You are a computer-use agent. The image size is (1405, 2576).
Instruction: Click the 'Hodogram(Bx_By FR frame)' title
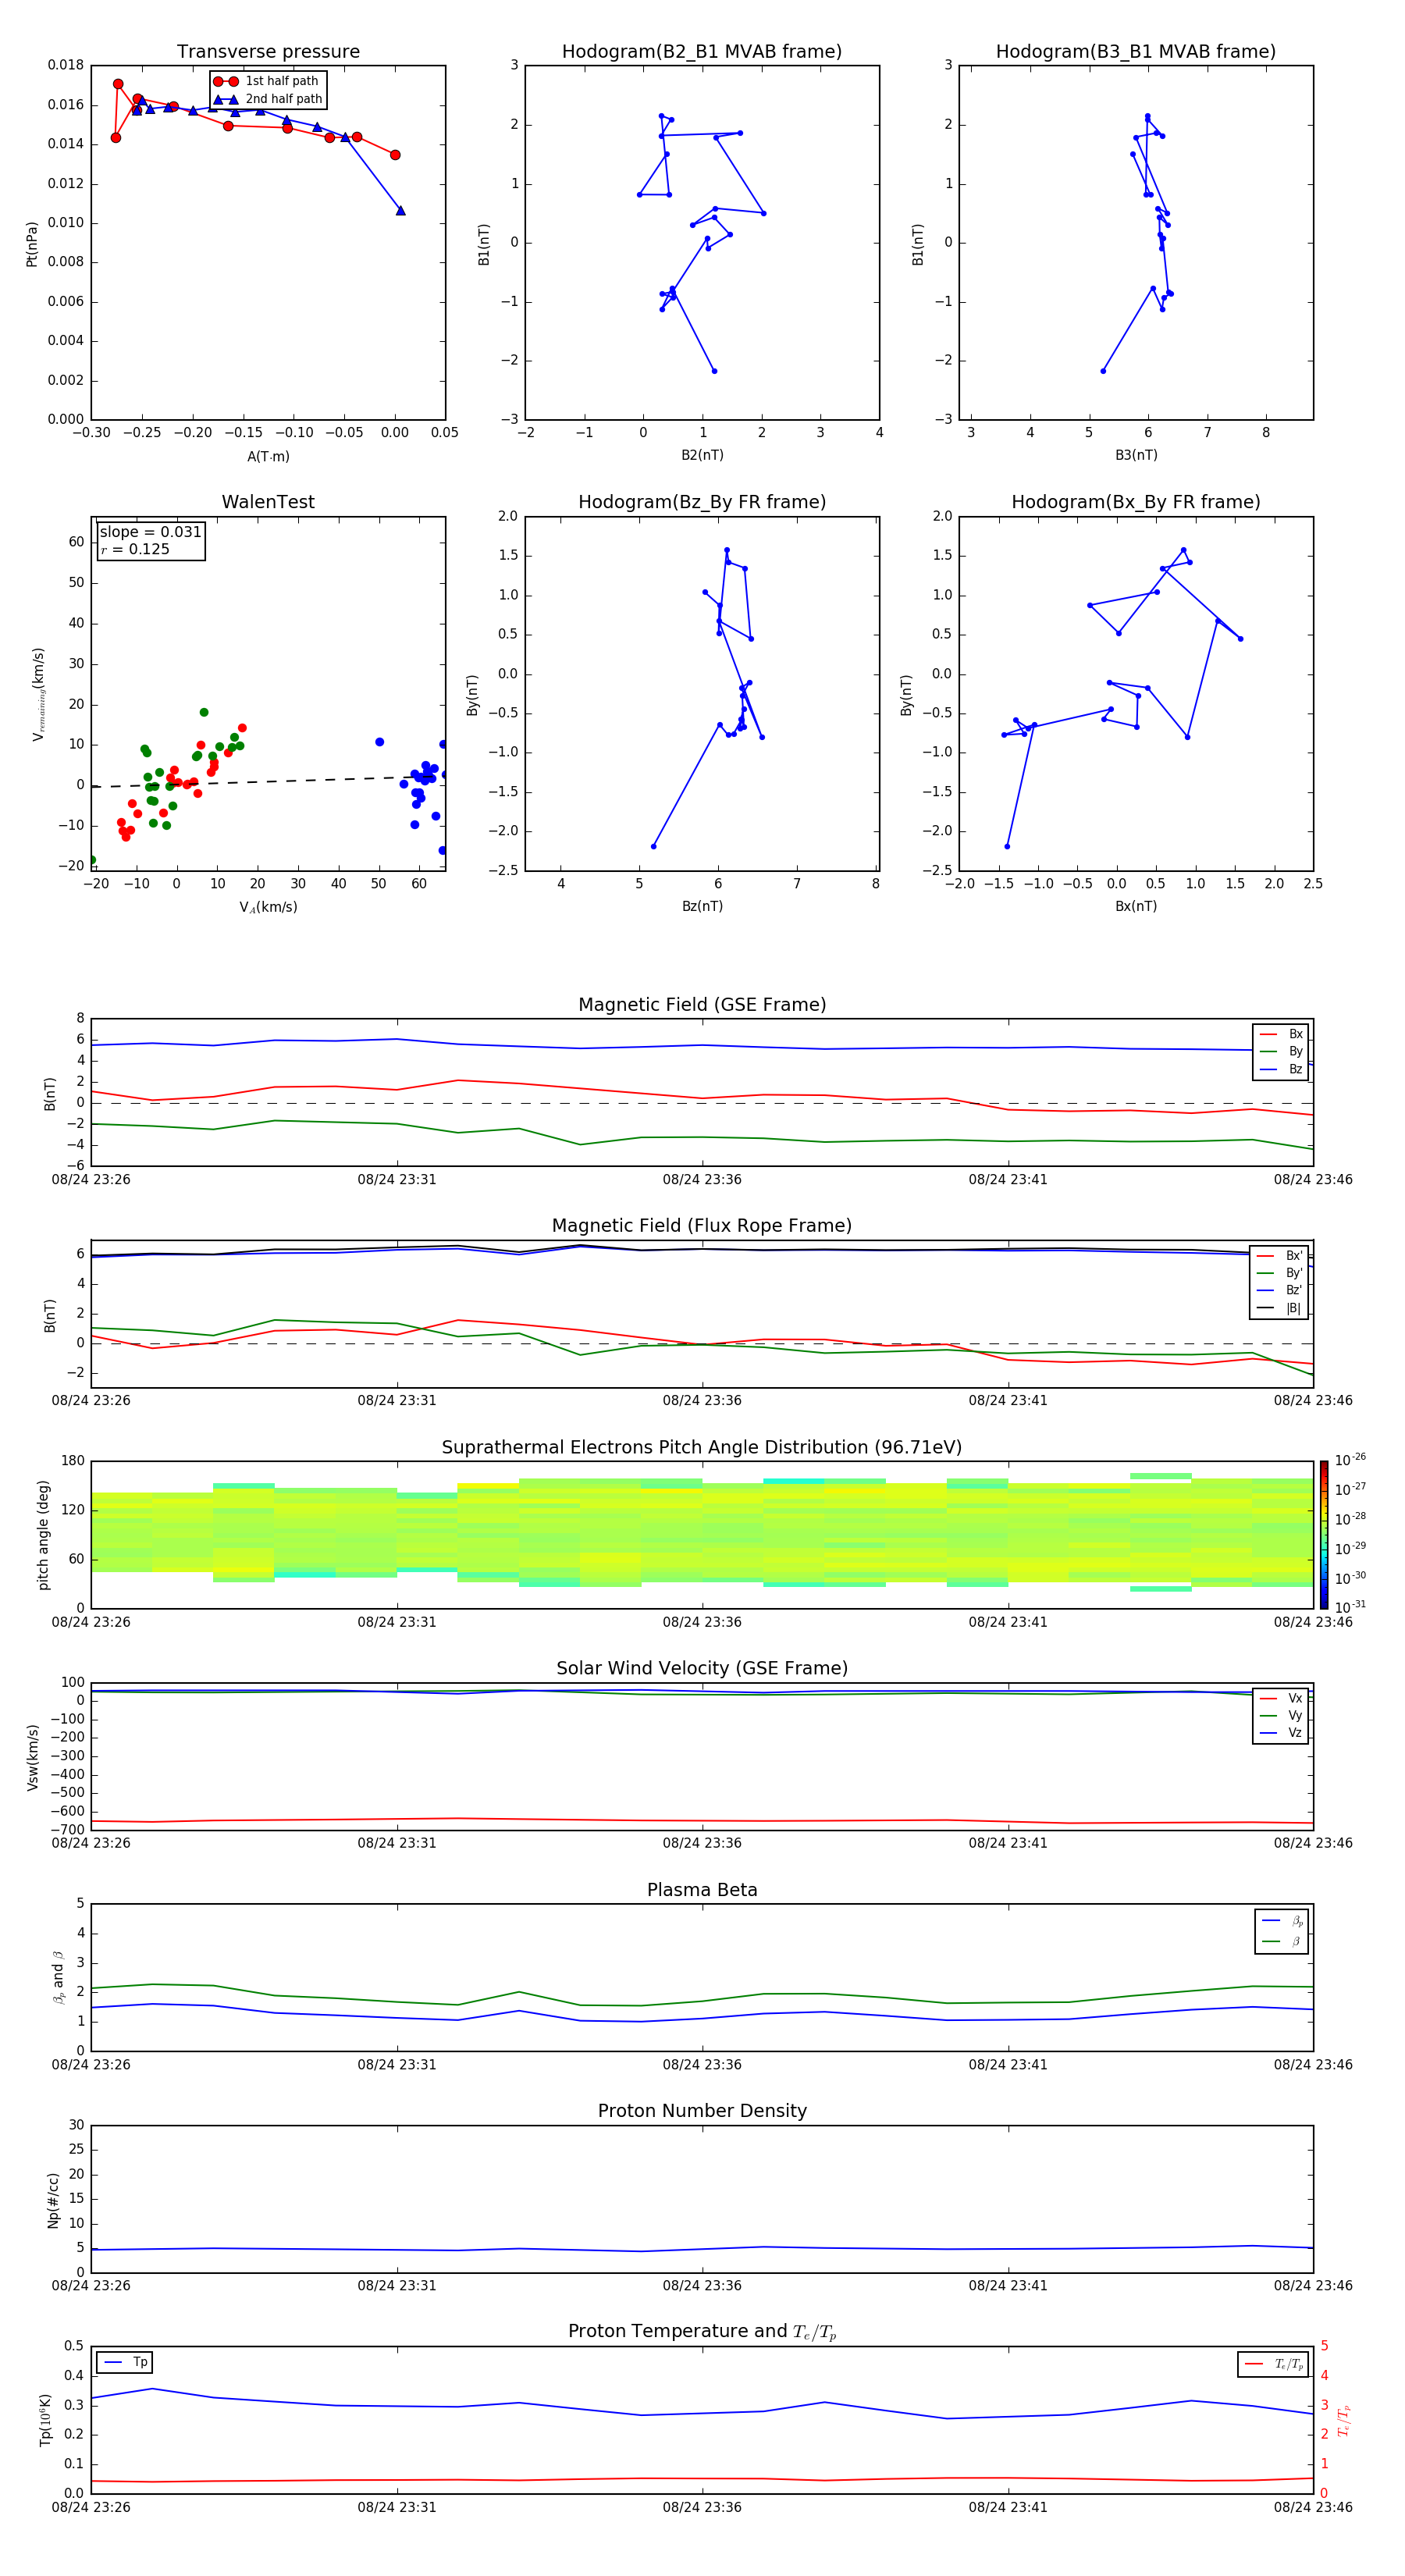click(1136, 502)
